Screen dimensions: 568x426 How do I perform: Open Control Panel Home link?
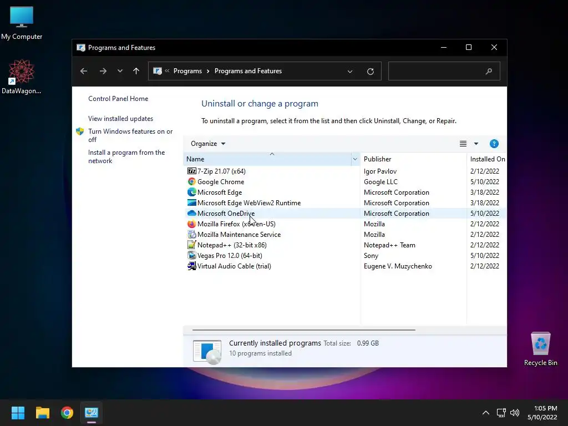pos(118,99)
